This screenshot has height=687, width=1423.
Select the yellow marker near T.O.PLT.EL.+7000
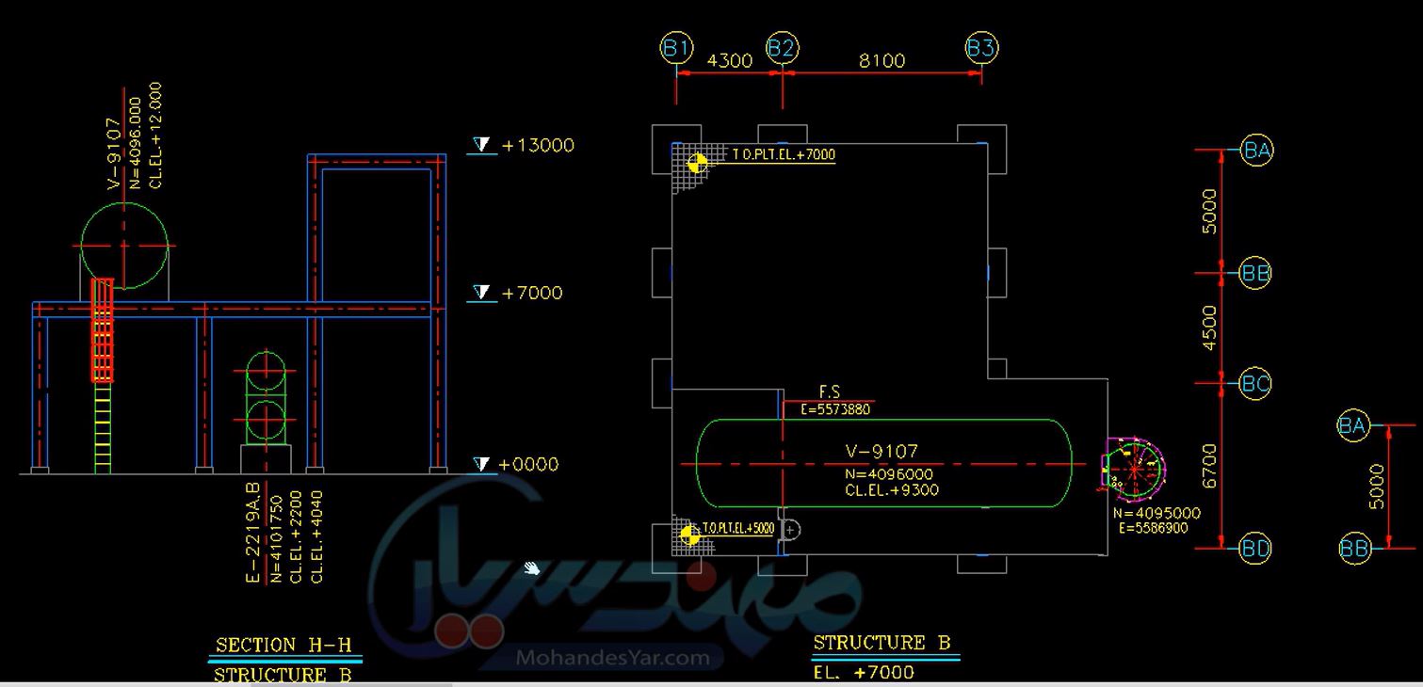pyautogui.click(x=697, y=162)
